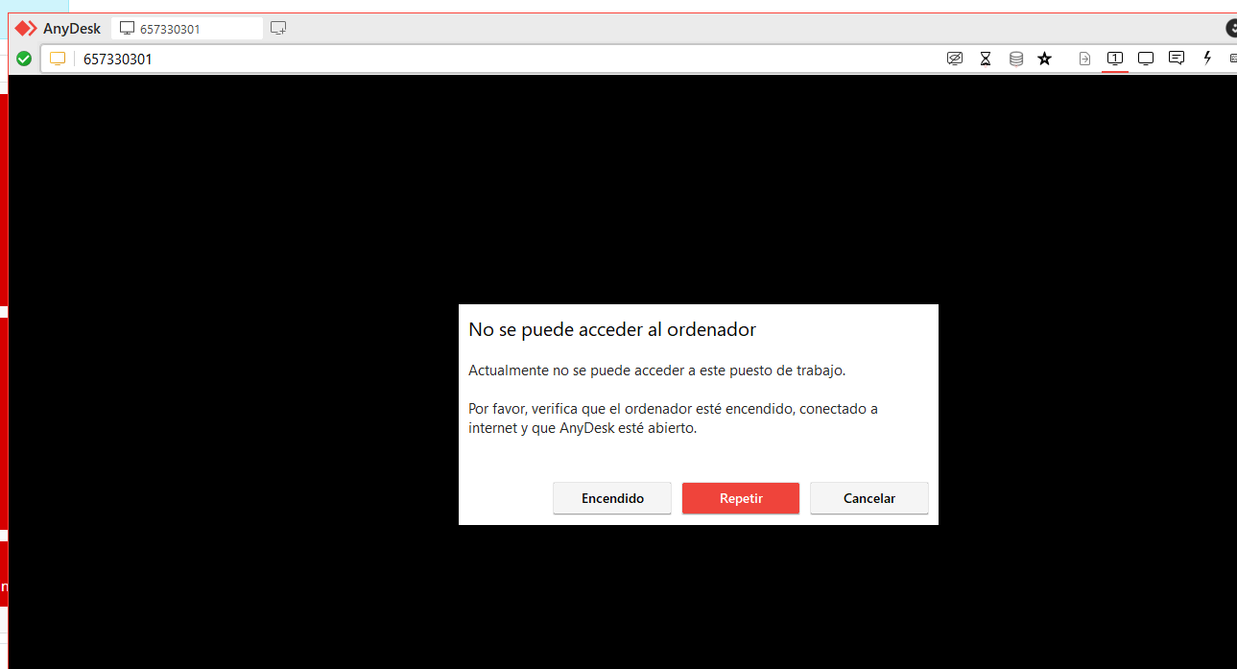The width and height of the screenshot is (1237, 669).
Task: Click the yellow monitor icon in address bar
Action: [x=58, y=59]
